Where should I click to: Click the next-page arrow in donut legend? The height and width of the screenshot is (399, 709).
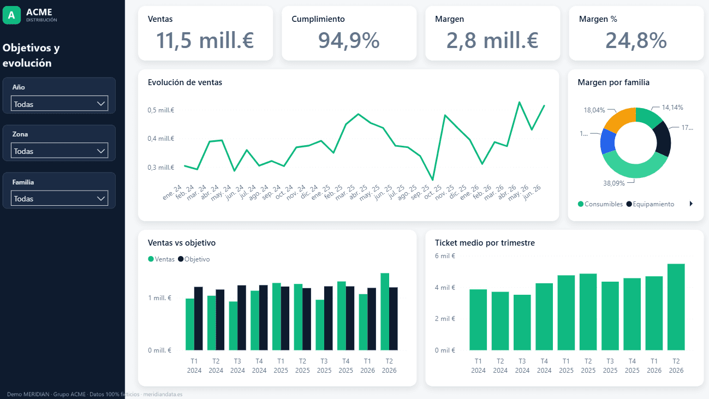click(691, 204)
